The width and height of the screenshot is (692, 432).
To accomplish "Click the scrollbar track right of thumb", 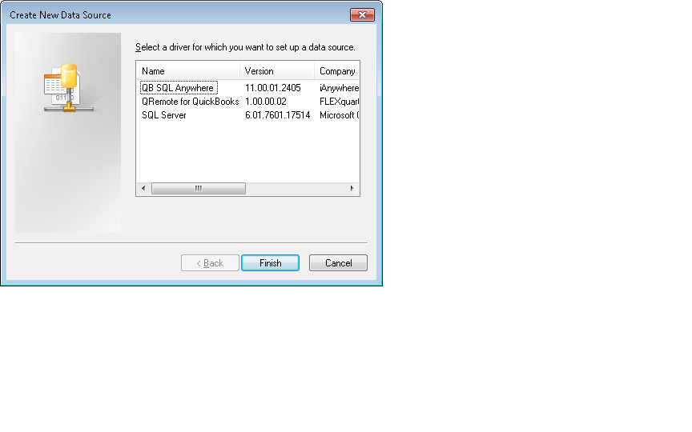I will click(296, 188).
